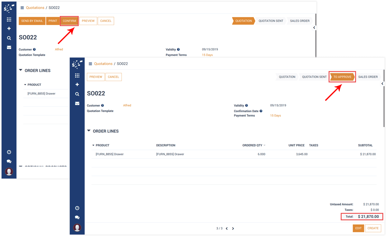Click help icon next to Confirmation Date
Image resolution: width=386 pixels, height=236 pixels.
pyautogui.click(x=261, y=111)
